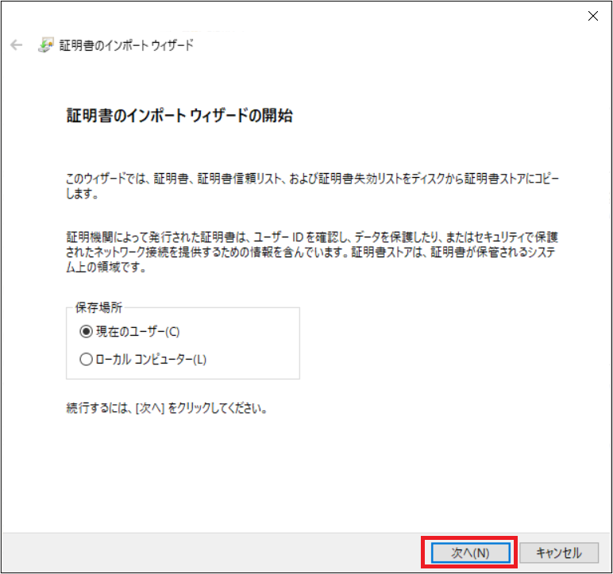613x574 pixels.
Task: Click the paragraph starting with このウィザードでは
Action: point(318,179)
